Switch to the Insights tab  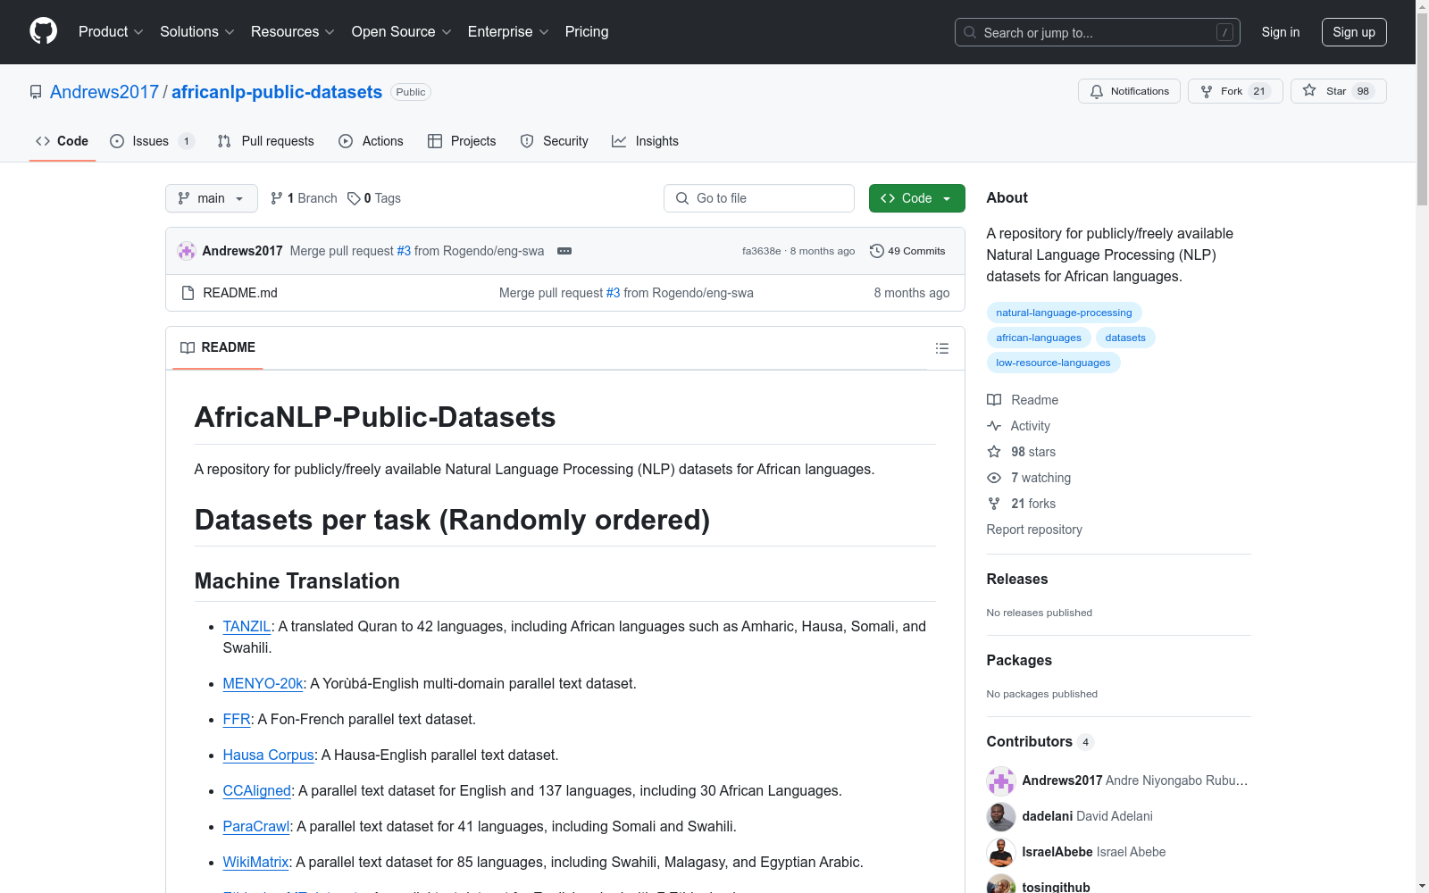(645, 141)
